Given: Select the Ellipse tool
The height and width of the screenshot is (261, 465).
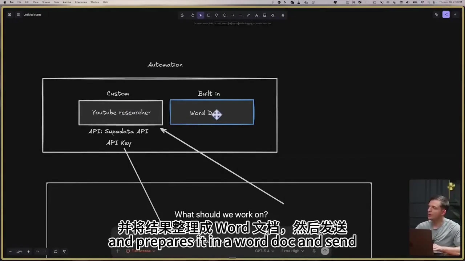Looking at the screenshot, I should click(x=225, y=15).
